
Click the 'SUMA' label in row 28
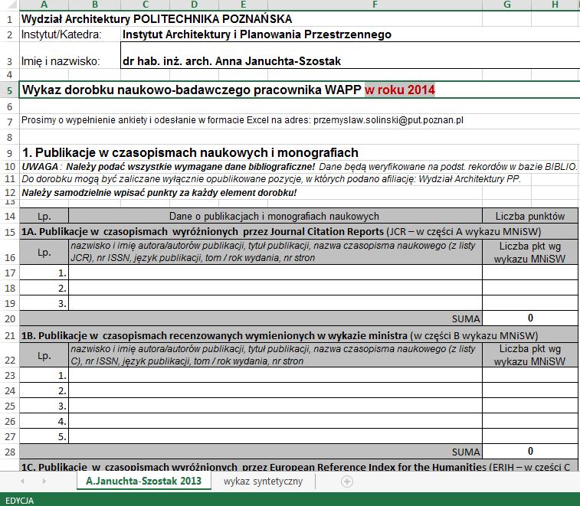click(466, 452)
